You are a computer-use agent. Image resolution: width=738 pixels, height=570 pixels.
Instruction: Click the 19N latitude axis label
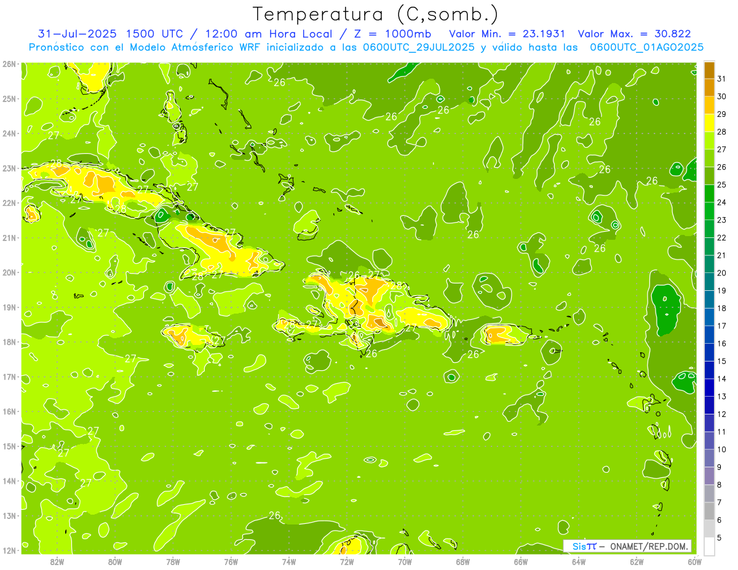coord(9,307)
